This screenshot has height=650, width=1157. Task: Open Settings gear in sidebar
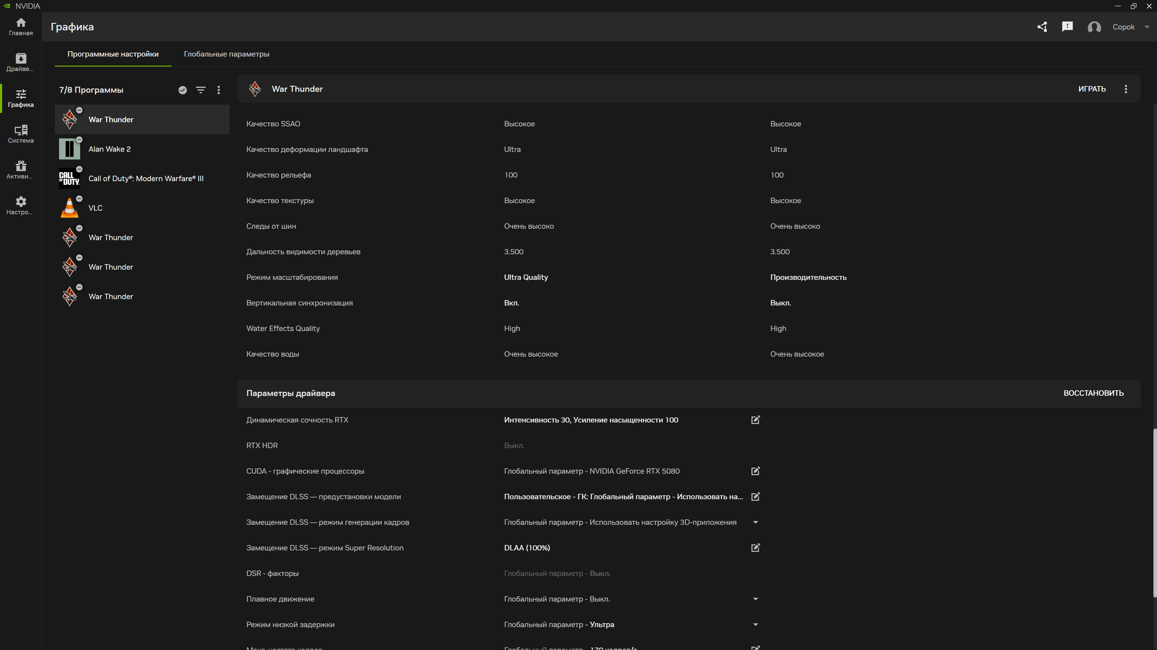click(21, 206)
